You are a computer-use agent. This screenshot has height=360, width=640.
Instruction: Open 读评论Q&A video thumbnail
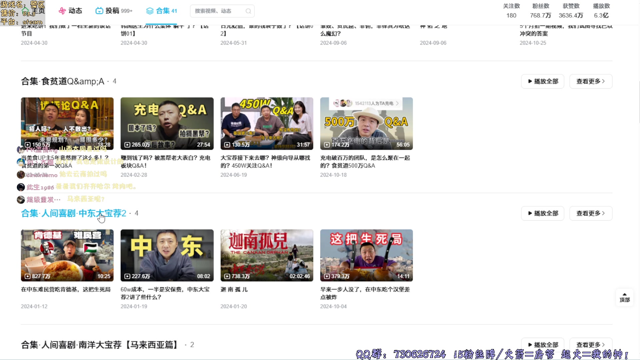(67, 123)
